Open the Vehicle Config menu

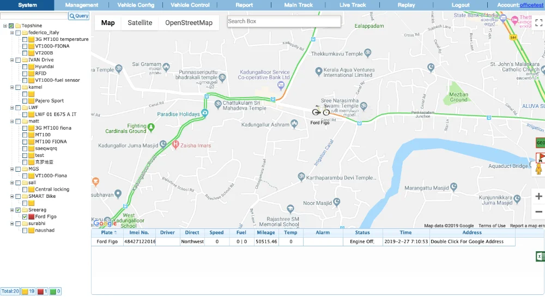pyautogui.click(x=136, y=5)
